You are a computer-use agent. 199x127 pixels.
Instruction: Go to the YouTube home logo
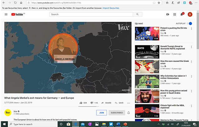pyautogui.click(x=18, y=14)
